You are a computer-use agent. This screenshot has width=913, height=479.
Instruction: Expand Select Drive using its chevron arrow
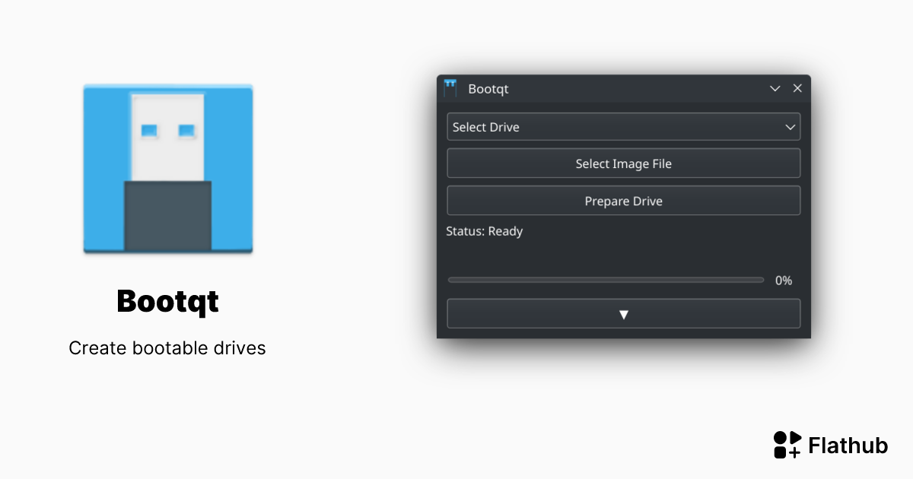(x=790, y=126)
